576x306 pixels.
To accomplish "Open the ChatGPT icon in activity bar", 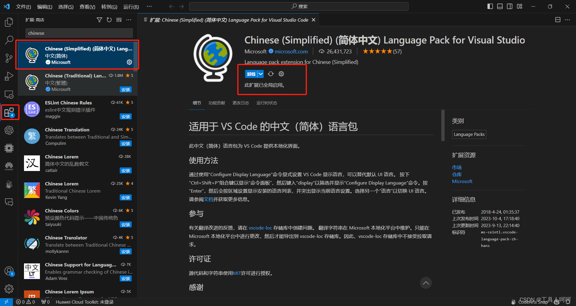I will coord(9,130).
